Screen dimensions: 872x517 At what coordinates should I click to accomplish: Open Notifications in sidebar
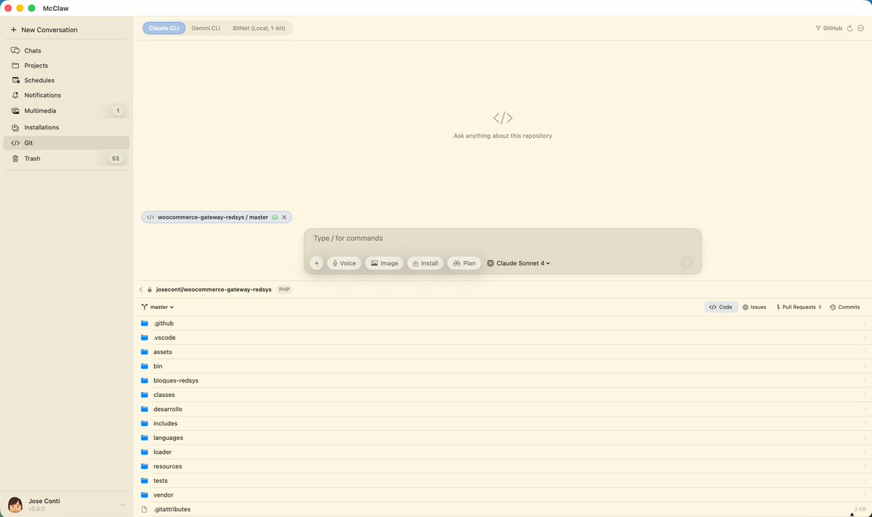[x=66, y=95]
